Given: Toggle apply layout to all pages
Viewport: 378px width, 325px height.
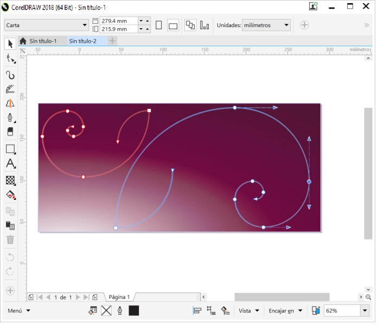Looking at the screenshot, I should (190, 25).
